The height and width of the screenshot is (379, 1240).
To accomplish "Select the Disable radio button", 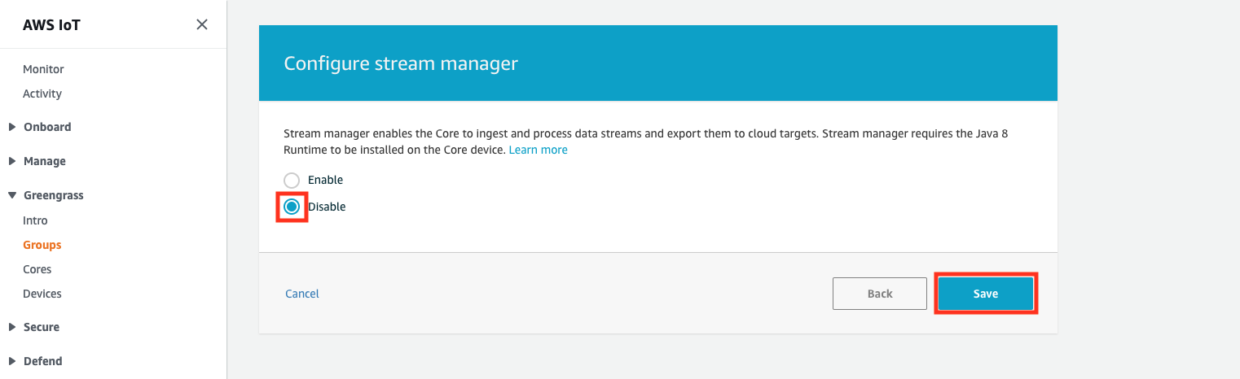I will point(292,207).
